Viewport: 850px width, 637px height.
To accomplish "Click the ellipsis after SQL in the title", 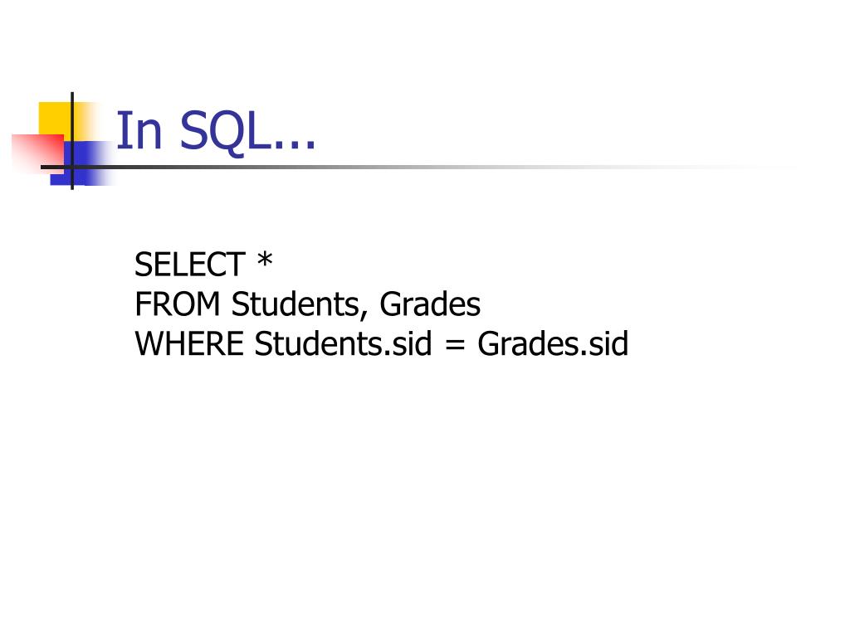I will coord(295,144).
